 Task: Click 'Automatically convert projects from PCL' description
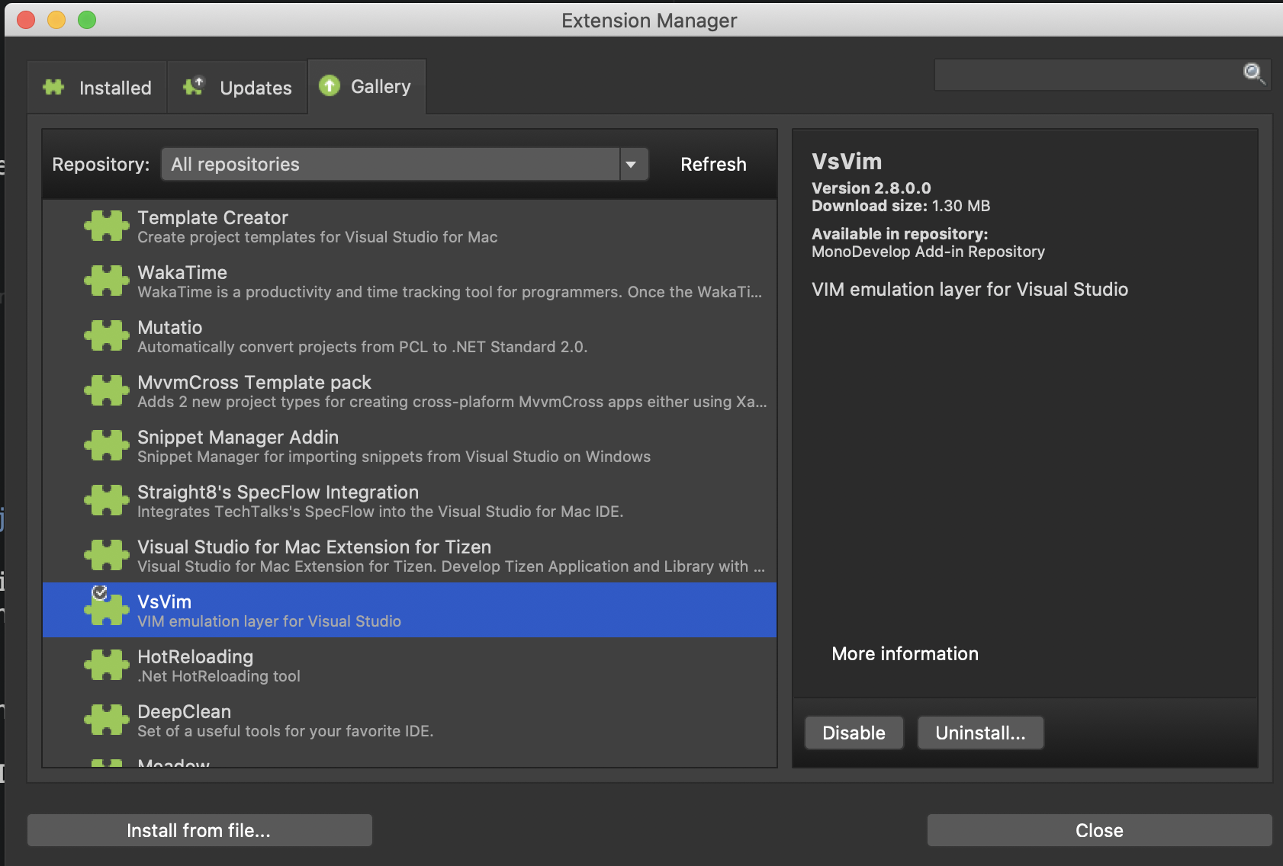pos(362,347)
